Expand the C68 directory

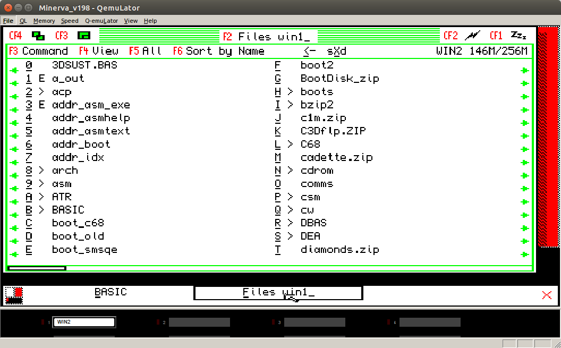pos(290,144)
